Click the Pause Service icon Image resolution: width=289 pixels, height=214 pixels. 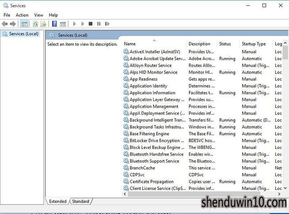[99, 24]
